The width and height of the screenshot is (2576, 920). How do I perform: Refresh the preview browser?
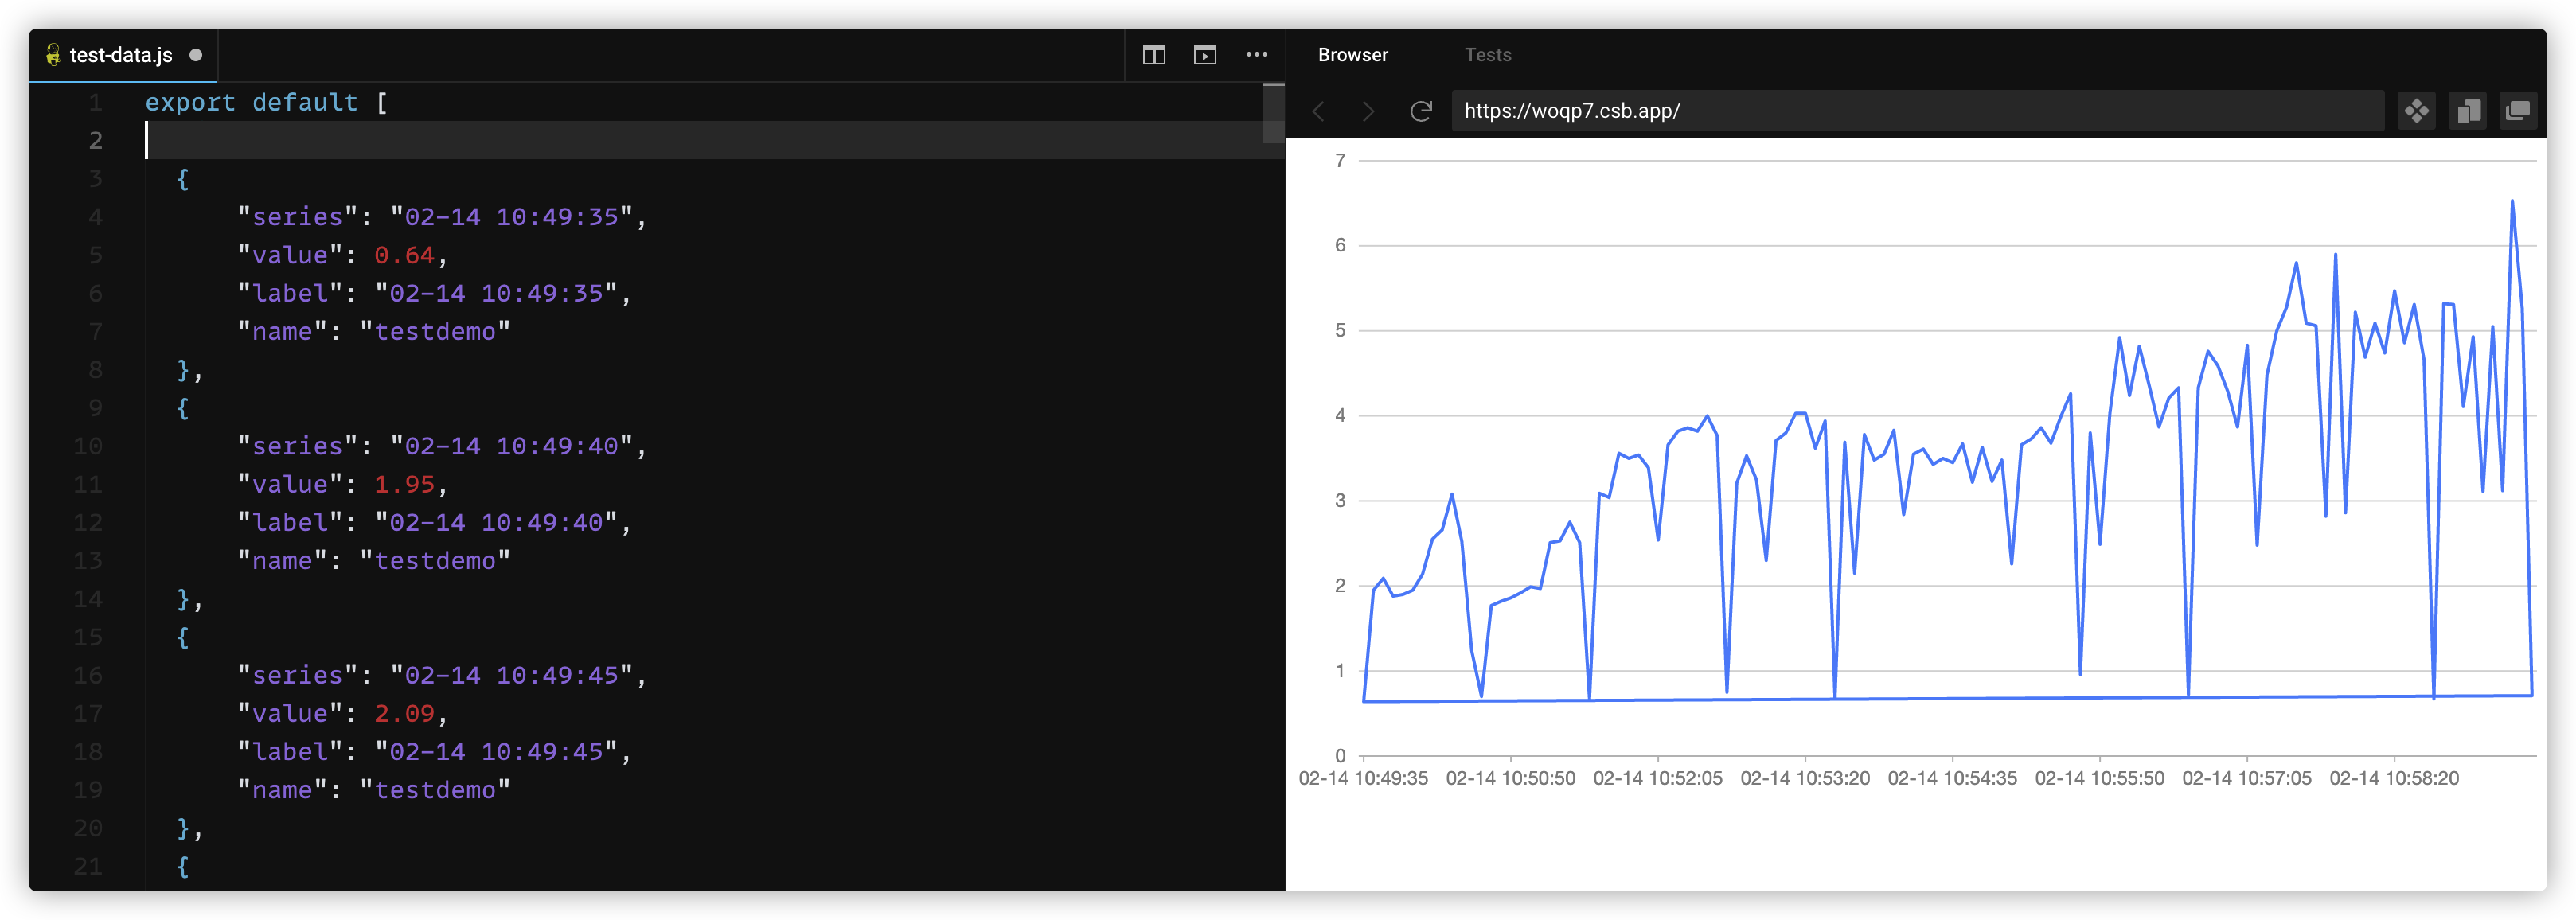pyautogui.click(x=1420, y=111)
